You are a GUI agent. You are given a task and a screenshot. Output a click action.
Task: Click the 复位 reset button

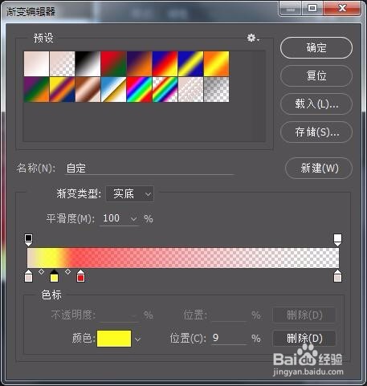(316, 76)
